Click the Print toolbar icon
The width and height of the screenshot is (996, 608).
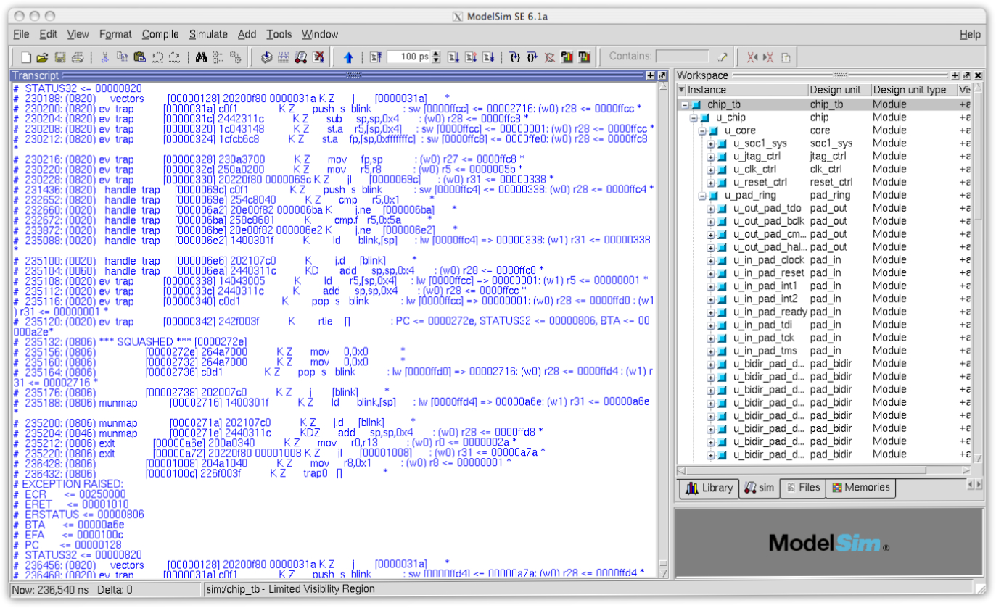tap(78, 57)
